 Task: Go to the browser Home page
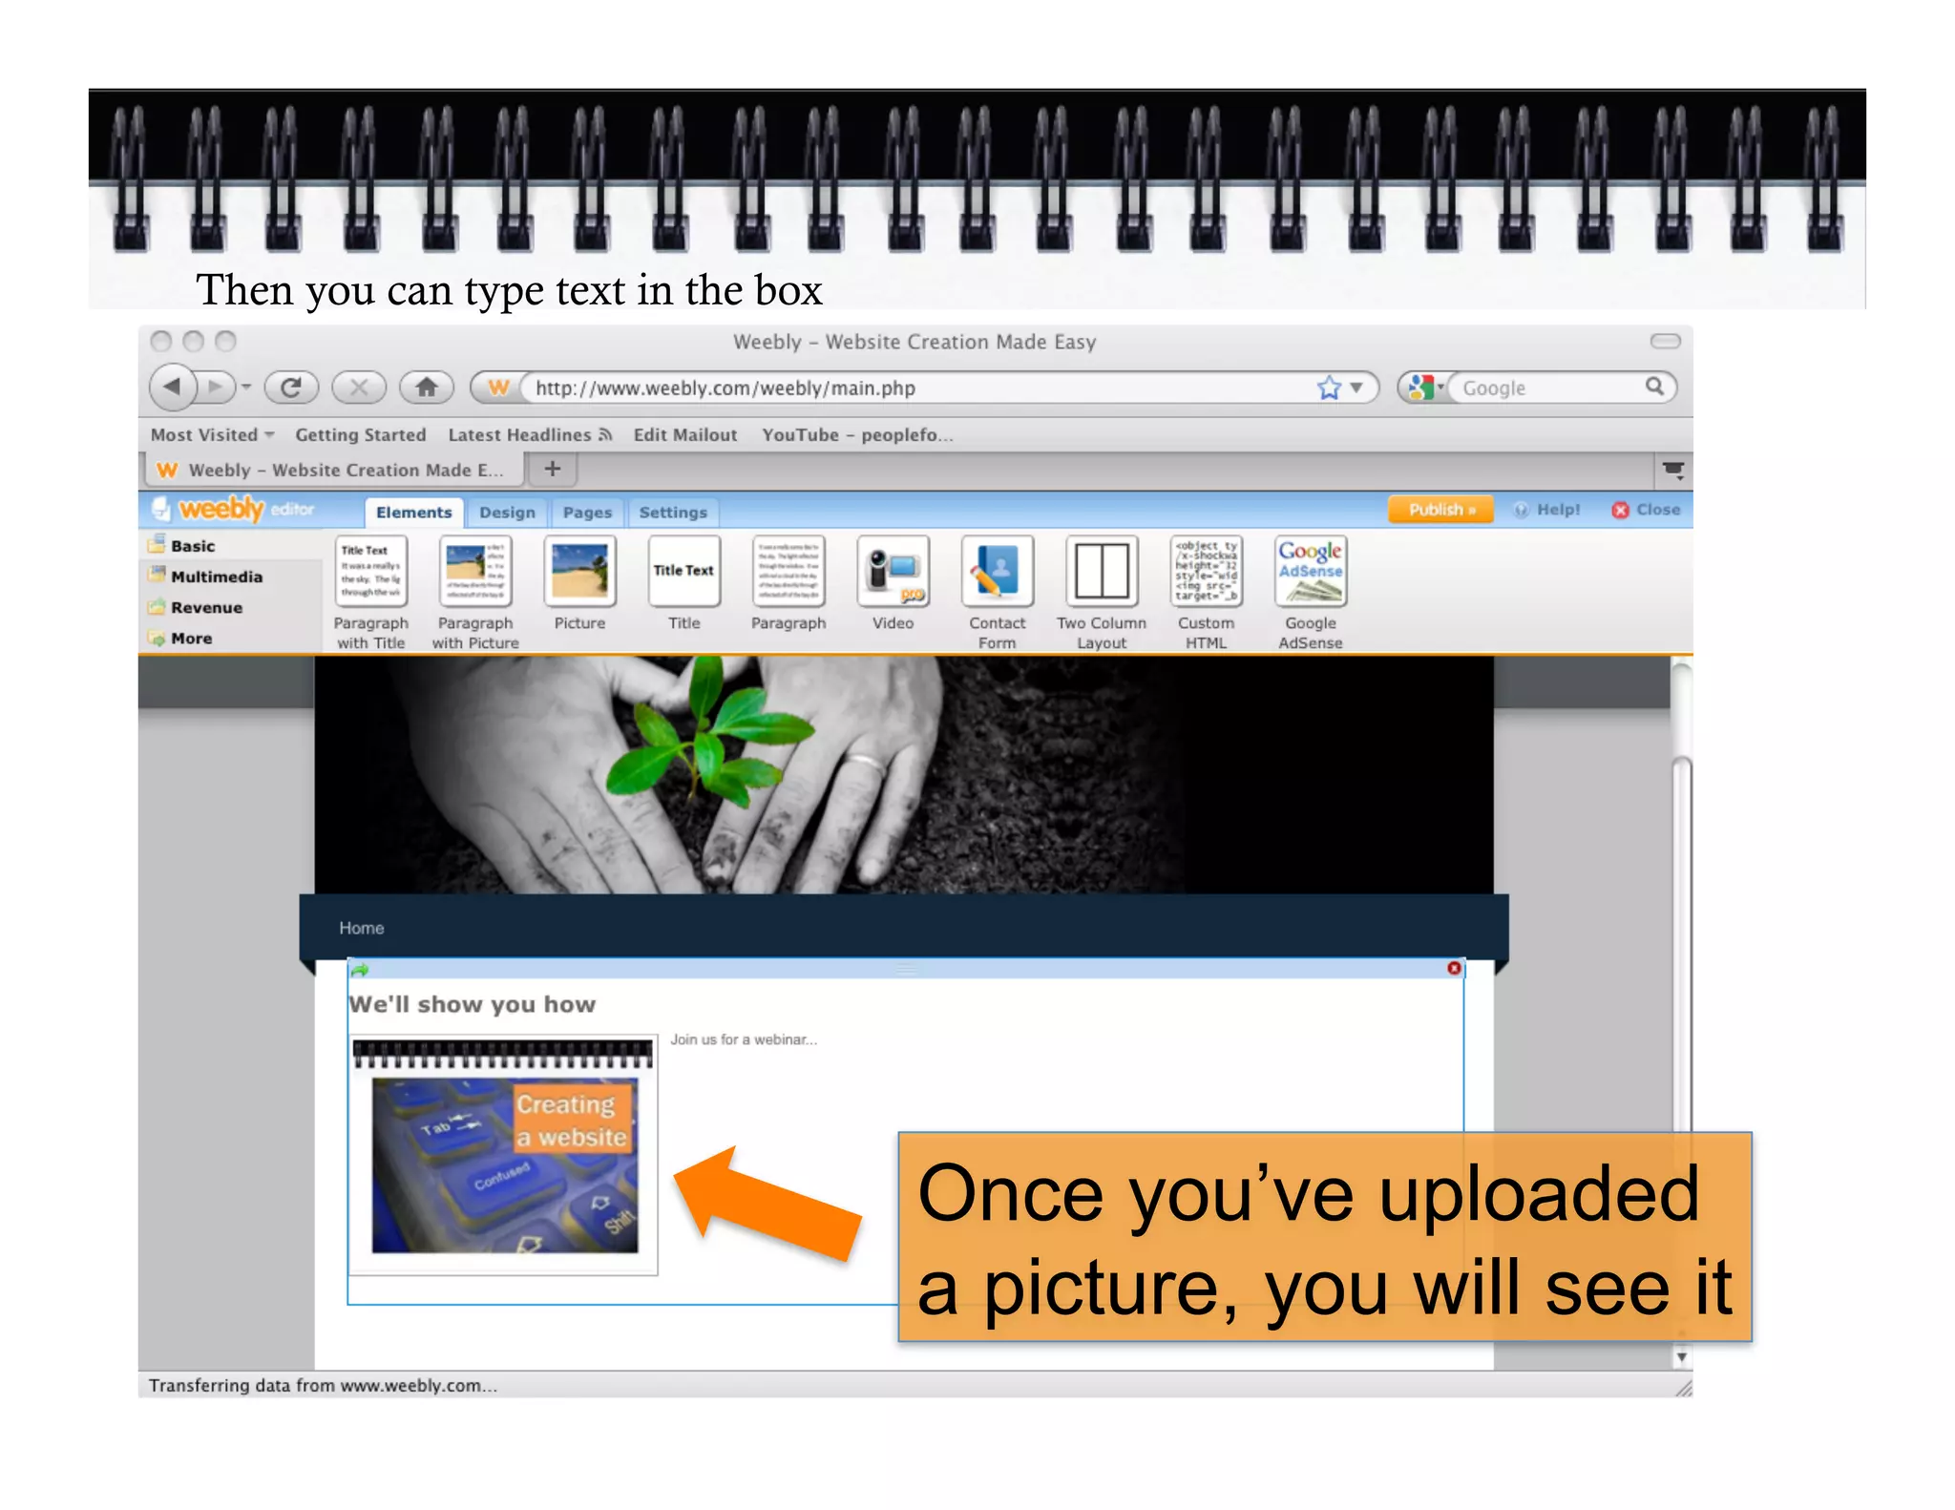pyautogui.click(x=427, y=387)
